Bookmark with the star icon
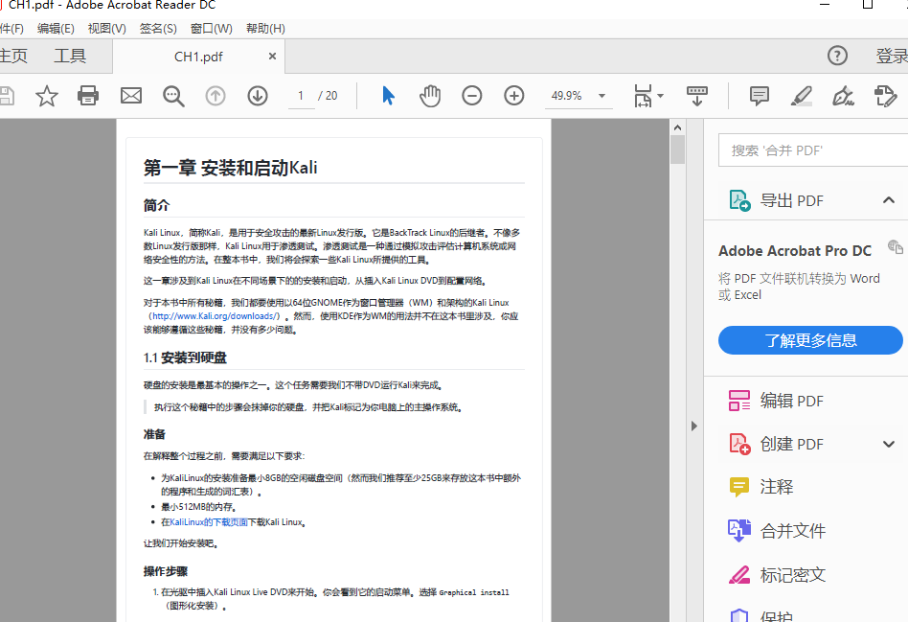The height and width of the screenshot is (622, 908). 46,96
